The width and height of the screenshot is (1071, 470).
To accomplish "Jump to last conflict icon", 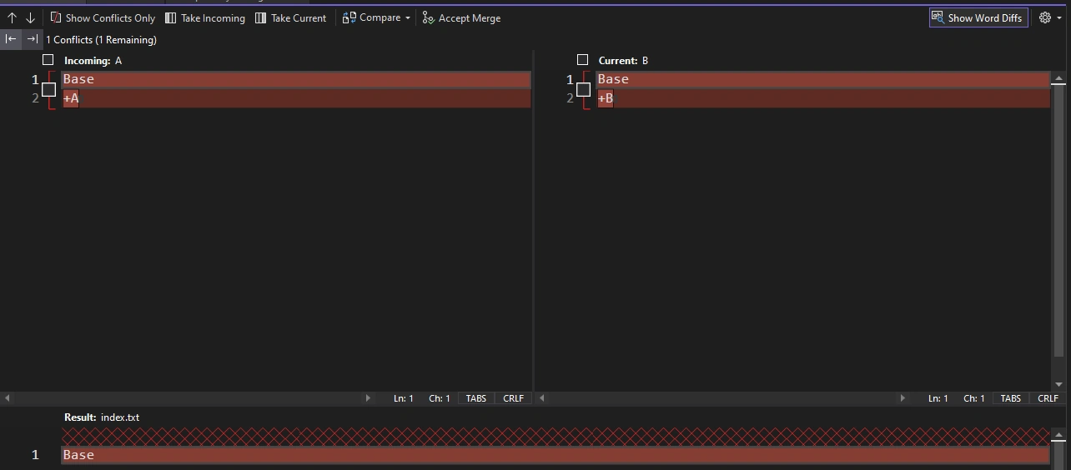I will [32, 39].
